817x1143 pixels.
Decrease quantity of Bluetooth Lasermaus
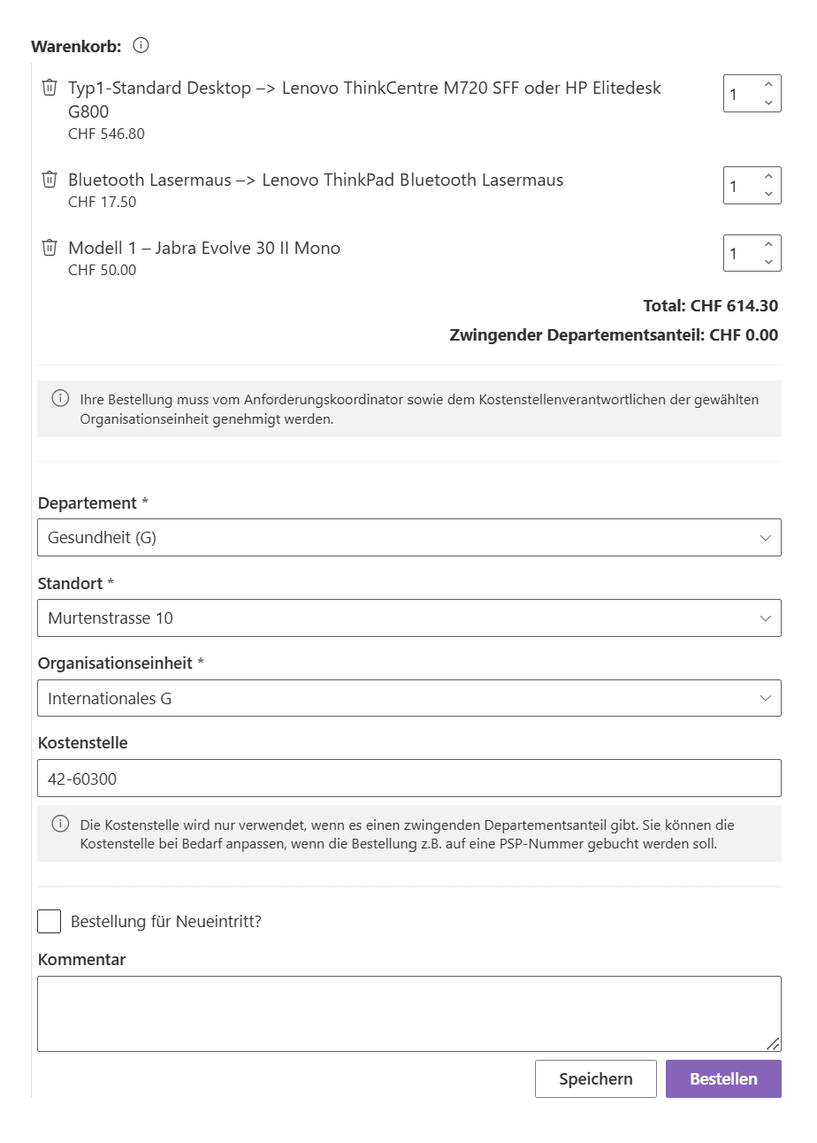[x=767, y=195]
